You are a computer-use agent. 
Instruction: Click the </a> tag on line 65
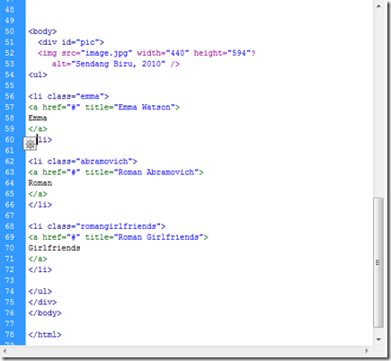pos(38,194)
